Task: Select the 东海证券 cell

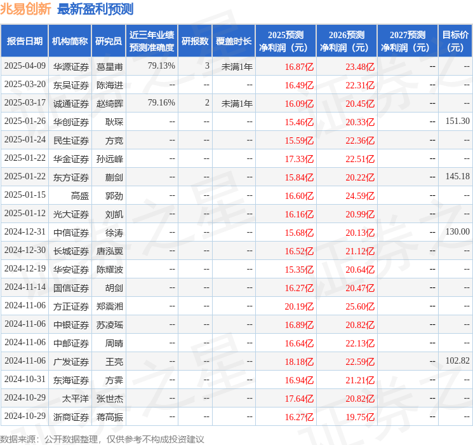Action: point(71,380)
